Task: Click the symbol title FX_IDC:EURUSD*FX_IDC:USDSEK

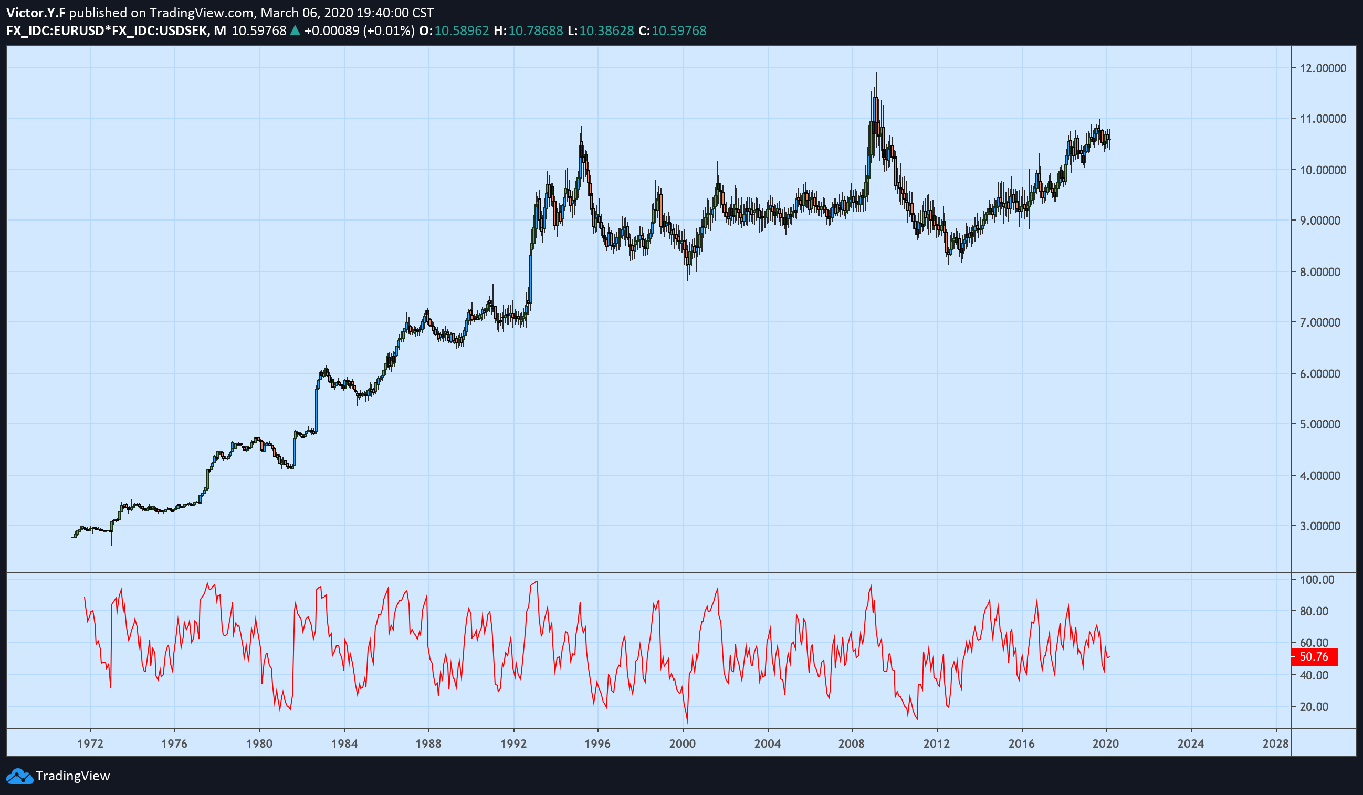Action: 107,31
